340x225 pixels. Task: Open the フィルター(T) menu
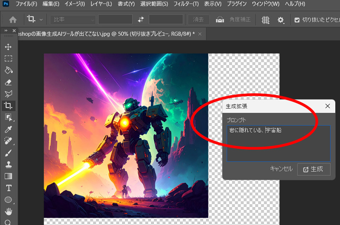coord(186,4)
